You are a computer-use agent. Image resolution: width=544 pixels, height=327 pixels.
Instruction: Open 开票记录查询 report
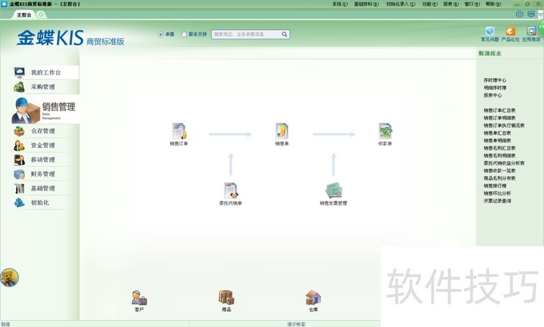tap(497, 201)
